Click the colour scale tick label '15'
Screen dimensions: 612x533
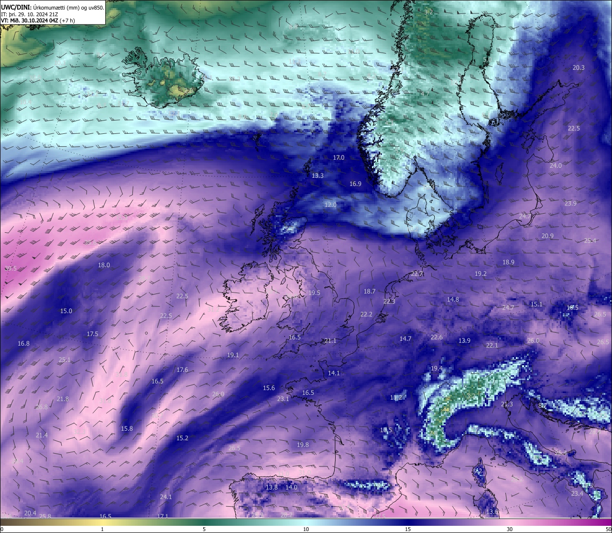coord(408,529)
